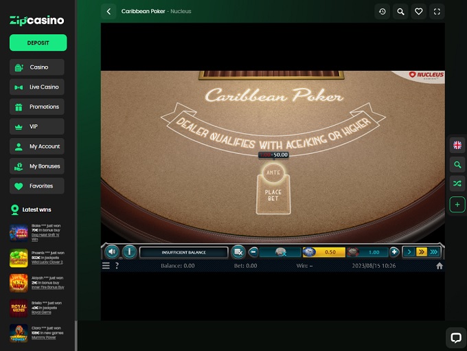Add Caribbean Poker to favorites with heart
The width and height of the screenshot is (467, 351).
click(418, 12)
